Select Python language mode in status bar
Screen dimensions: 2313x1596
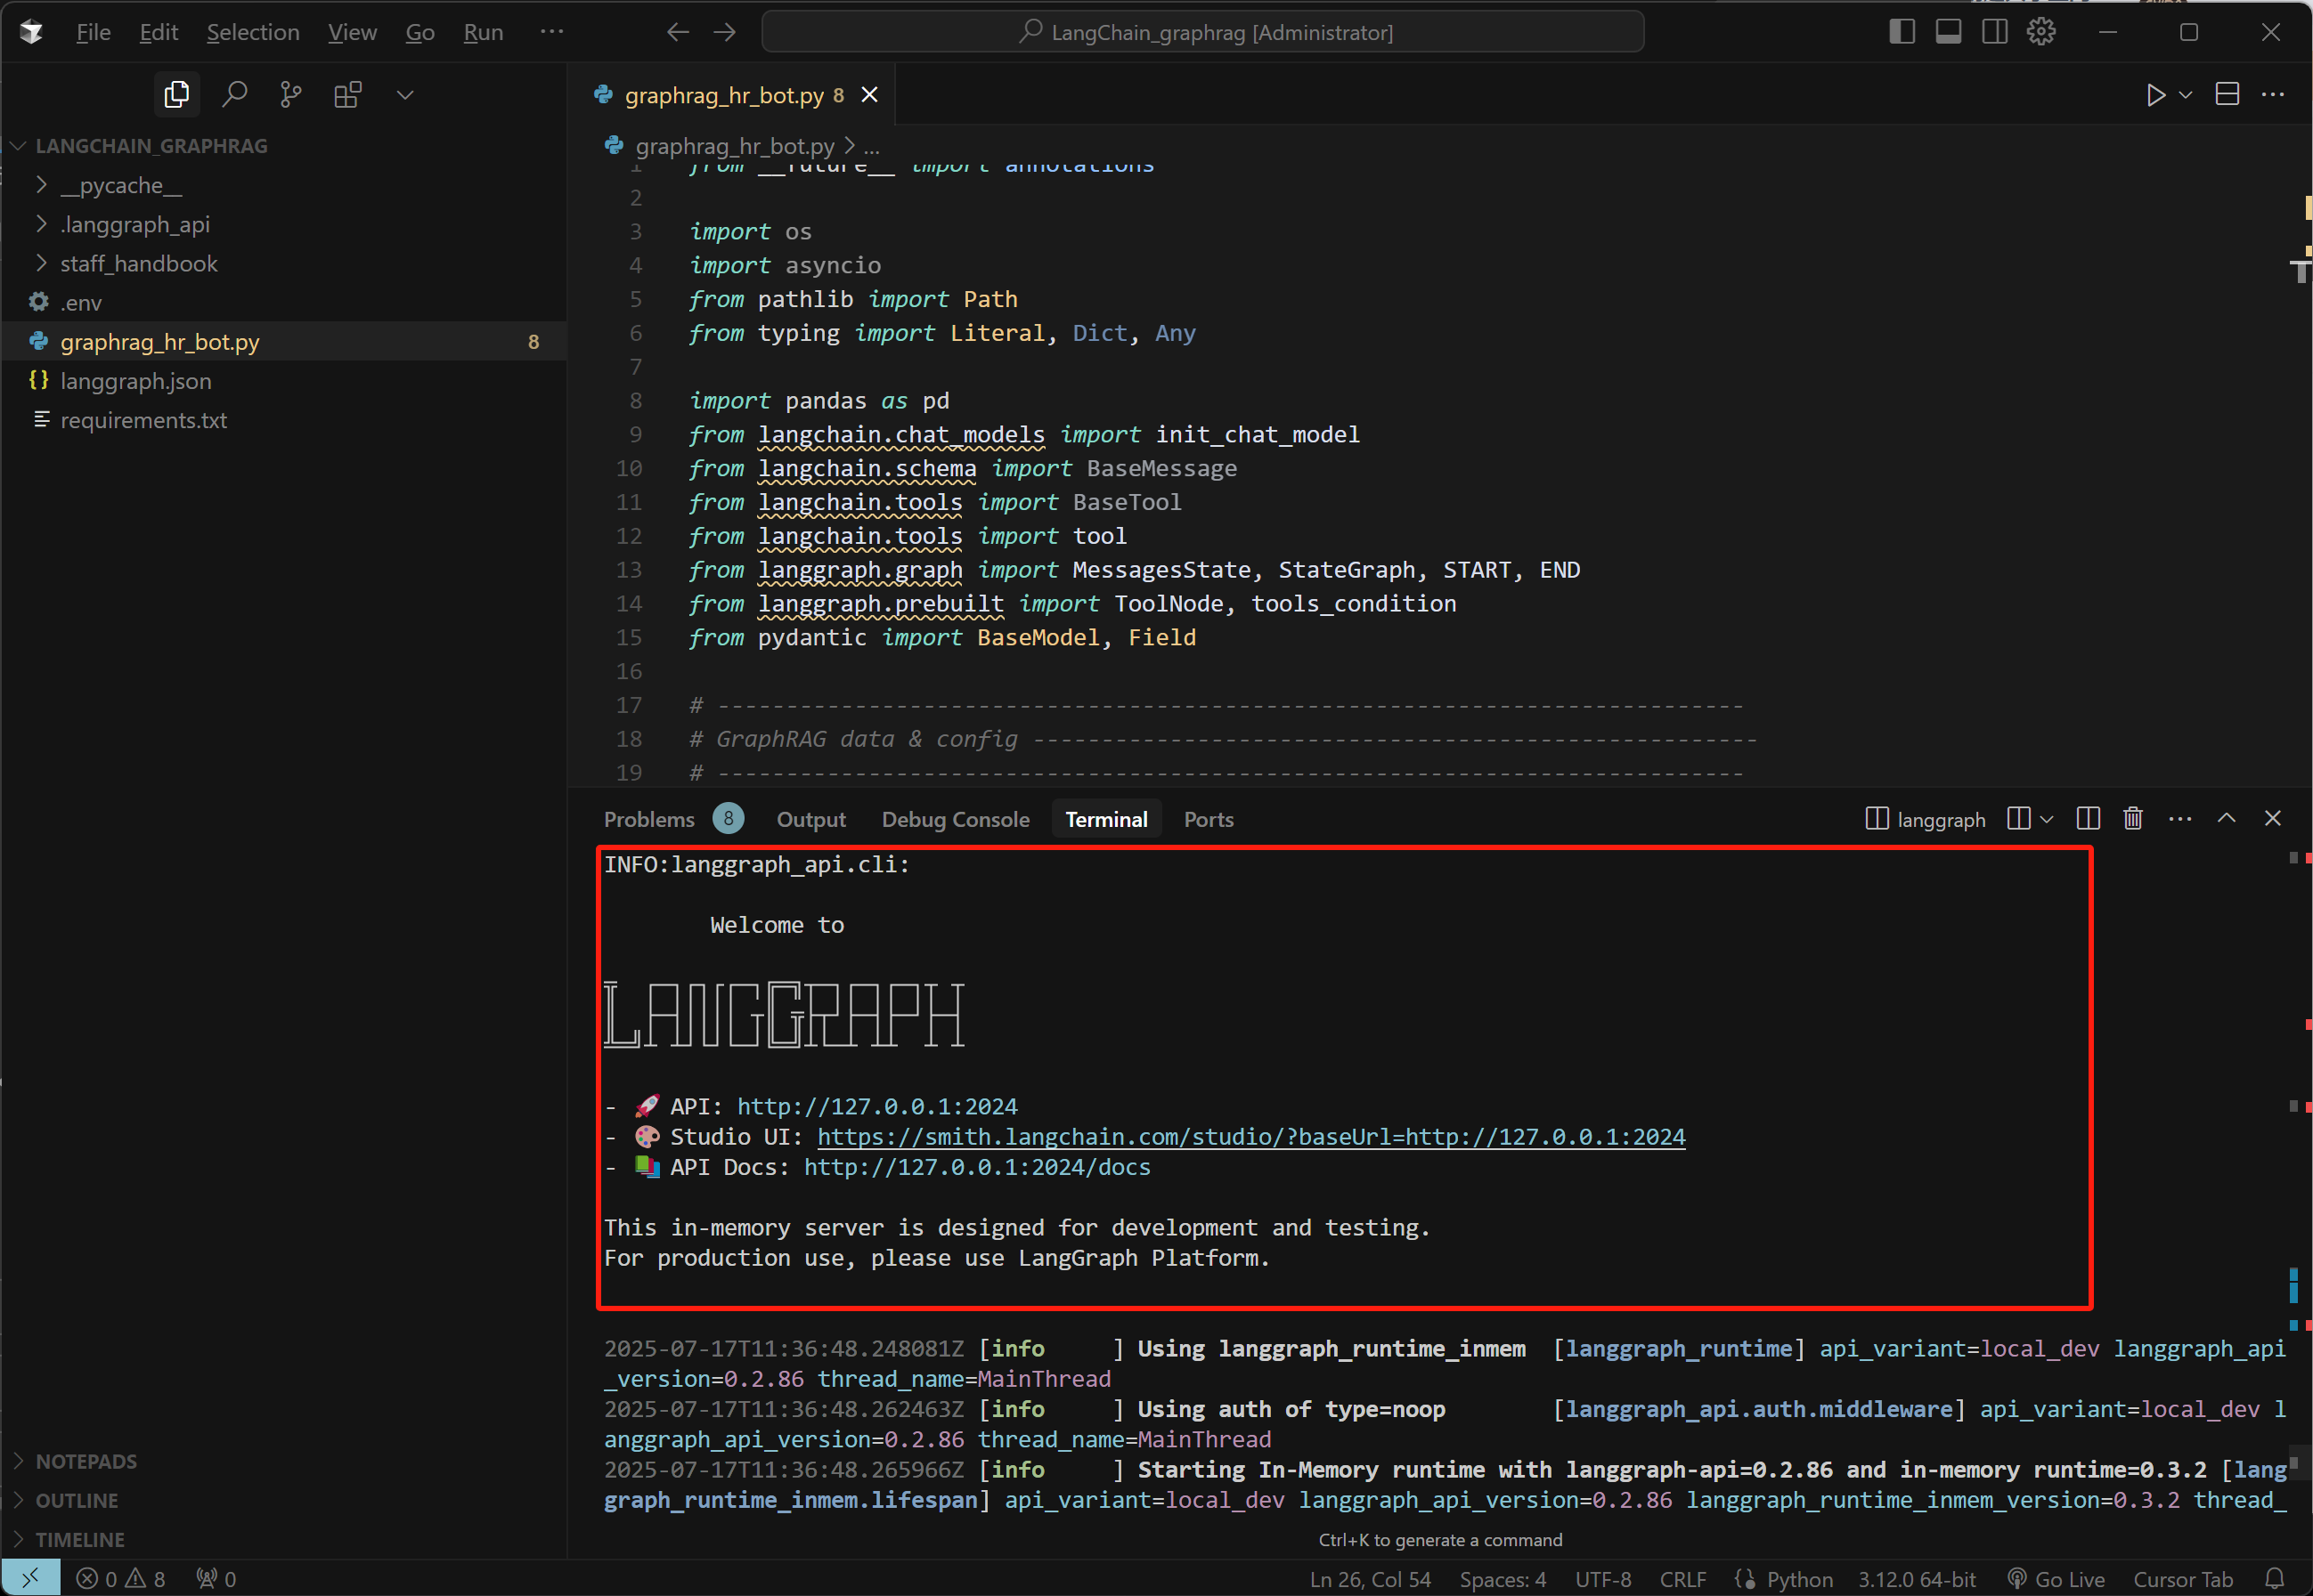click(x=1799, y=1578)
